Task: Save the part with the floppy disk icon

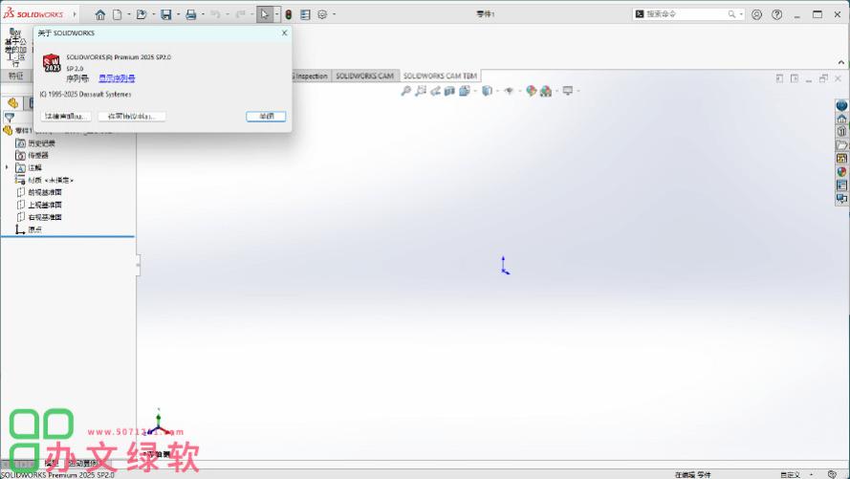Action: (x=166, y=14)
